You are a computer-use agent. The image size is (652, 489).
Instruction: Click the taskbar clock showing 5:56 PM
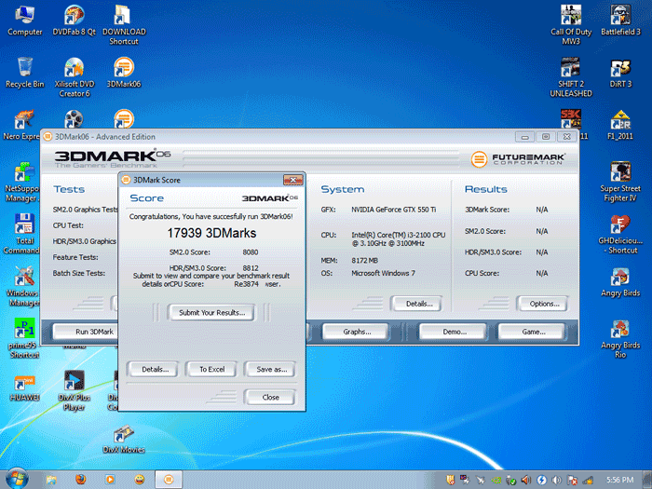click(x=619, y=480)
